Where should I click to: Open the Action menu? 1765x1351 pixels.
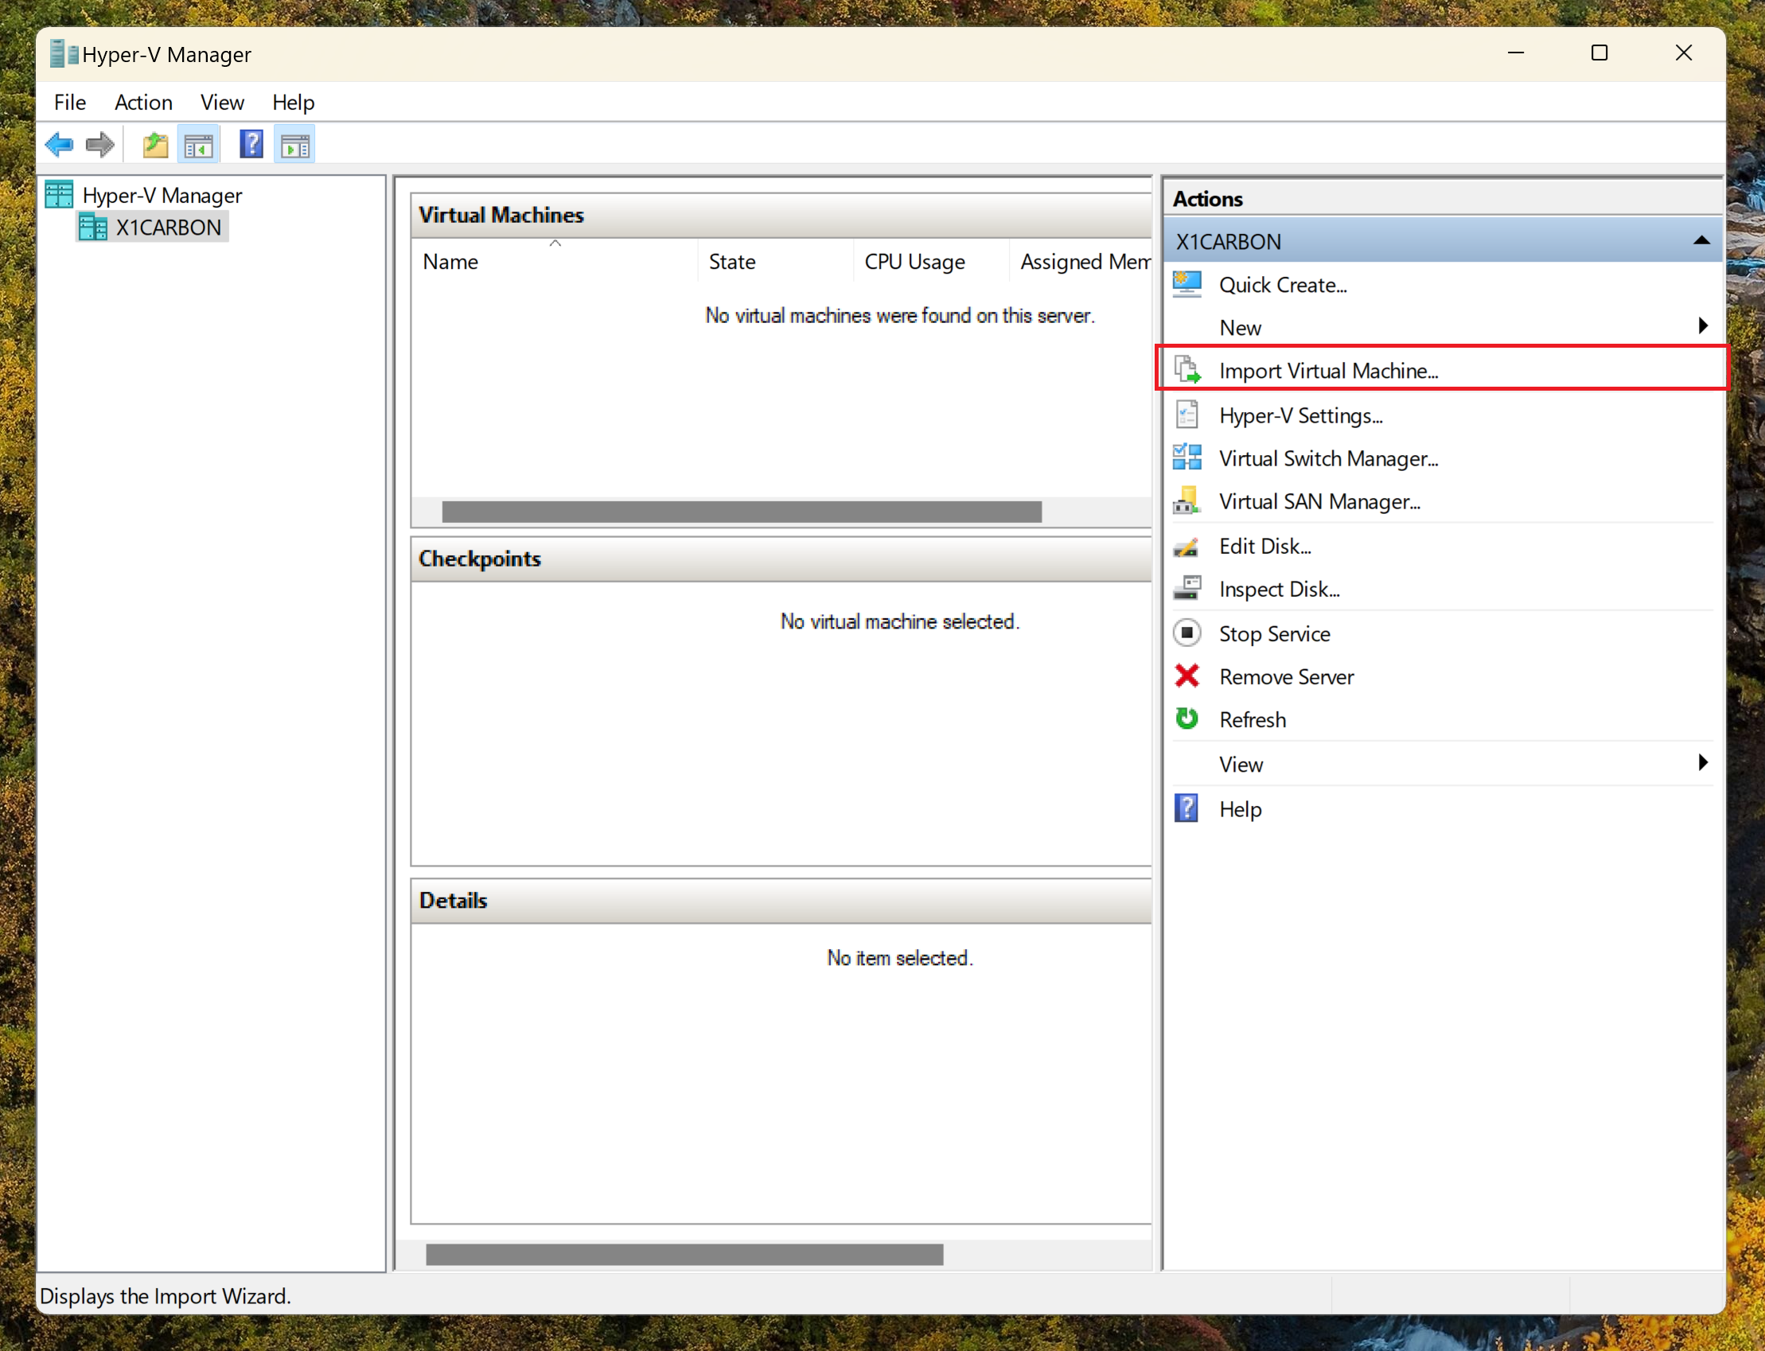[x=143, y=102]
